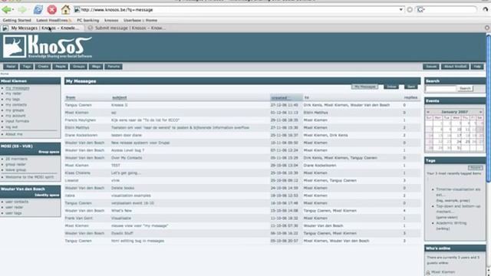Go to next month in Events calendar

tap(481, 112)
